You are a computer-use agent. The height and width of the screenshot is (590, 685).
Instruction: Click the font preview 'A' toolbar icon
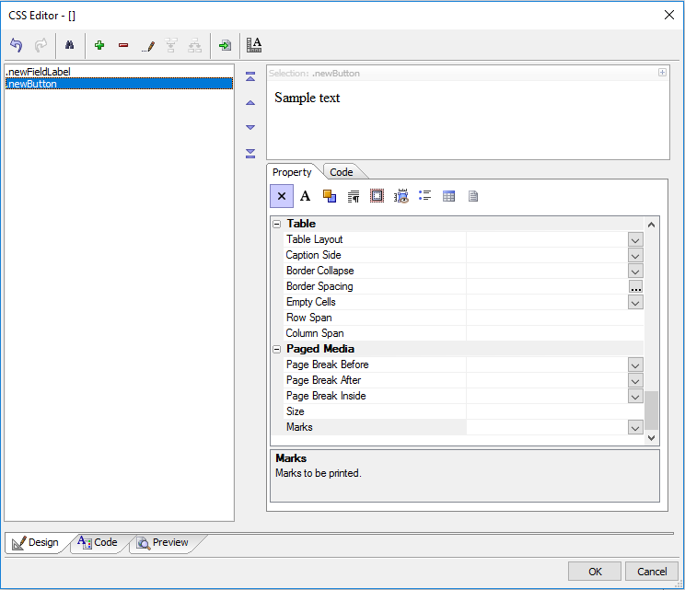[x=254, y=45]
